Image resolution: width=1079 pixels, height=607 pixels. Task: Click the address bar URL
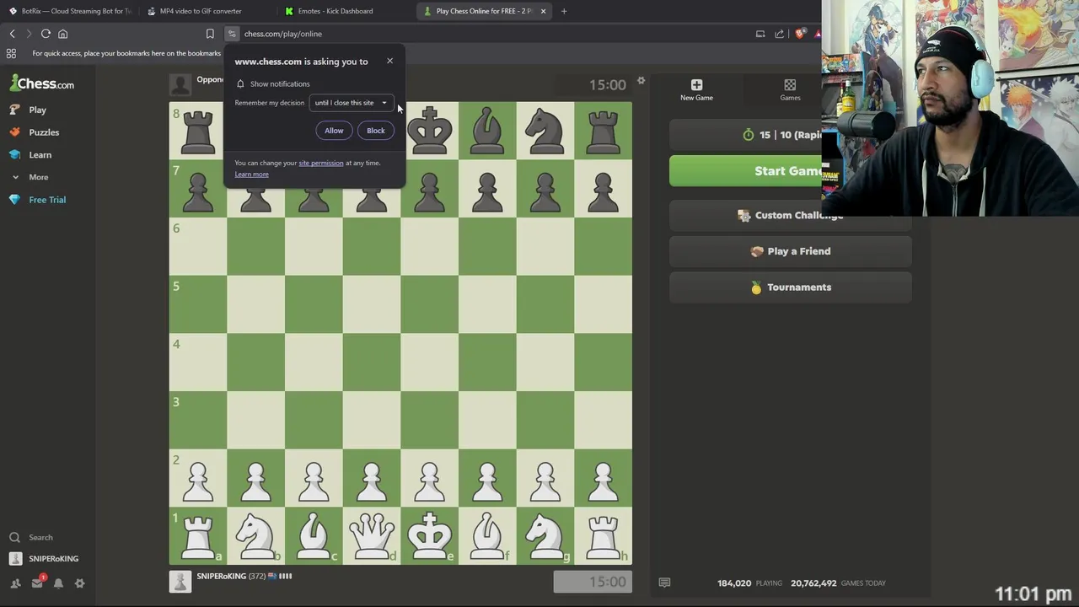(x=283, y=34)
